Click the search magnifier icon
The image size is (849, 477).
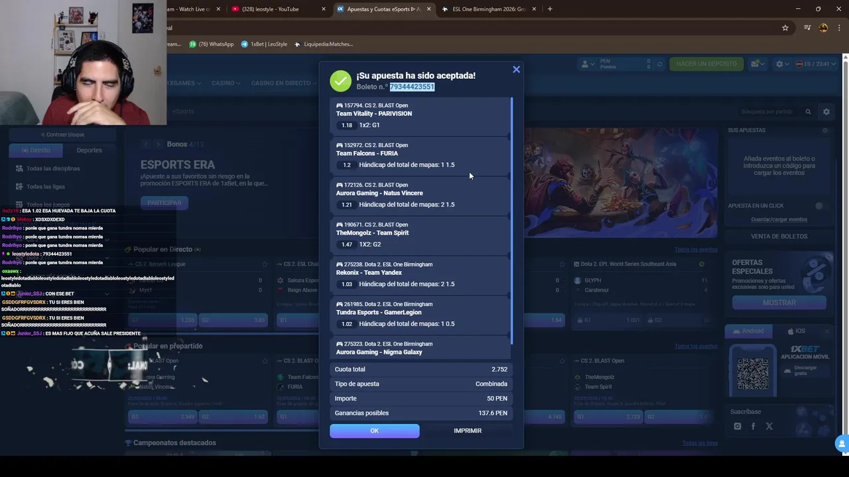click(x=808, y=112)
